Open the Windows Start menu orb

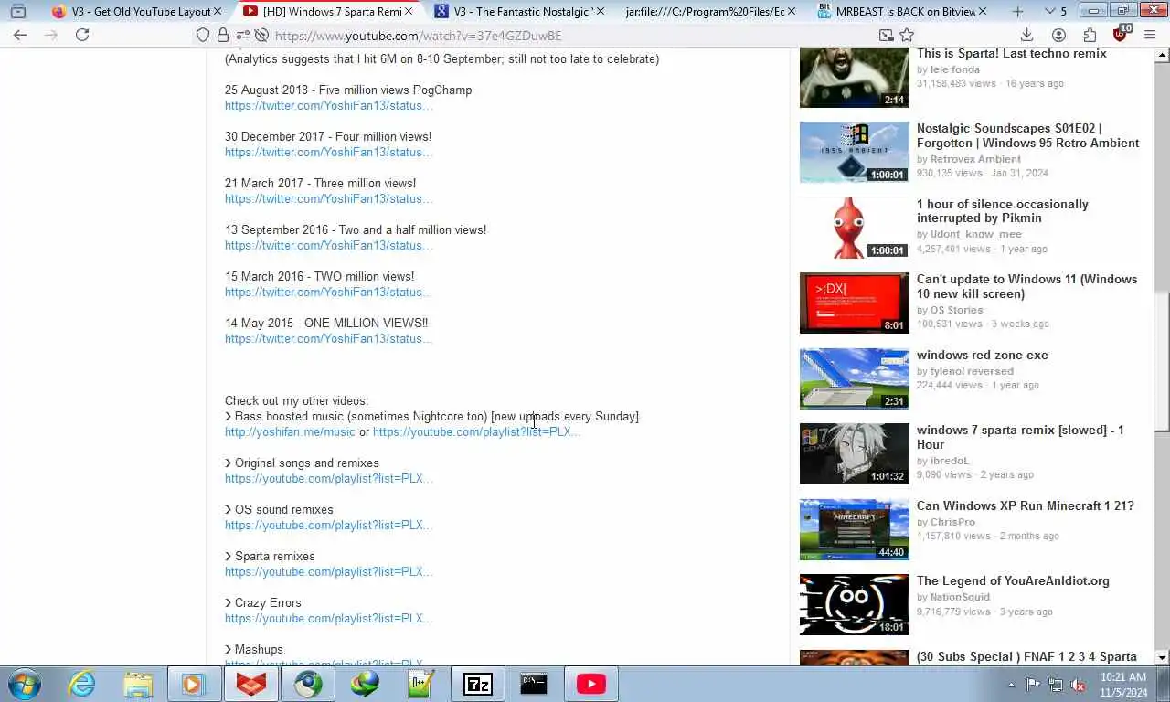(x=24, y=684)
